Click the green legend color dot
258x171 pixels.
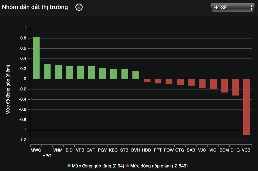click(x=69, y=166)
